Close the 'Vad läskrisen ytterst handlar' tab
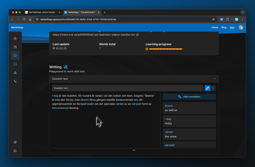Viewport: 255px width, 167px height. click(x=59, y=12)
